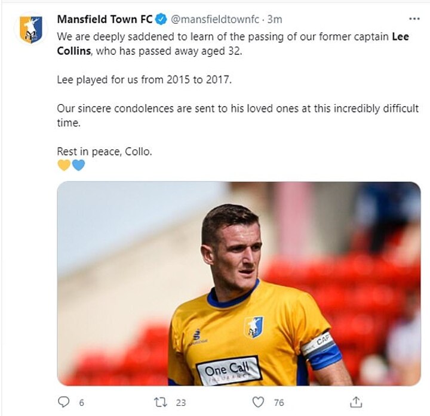Retweet using the retweet arrows icon
This screenshot has width=430, height=416.
[x=160, y=402]
